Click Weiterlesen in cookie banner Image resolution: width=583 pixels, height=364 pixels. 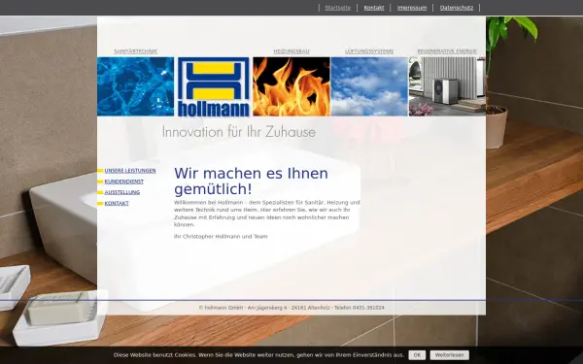(450, 355)
